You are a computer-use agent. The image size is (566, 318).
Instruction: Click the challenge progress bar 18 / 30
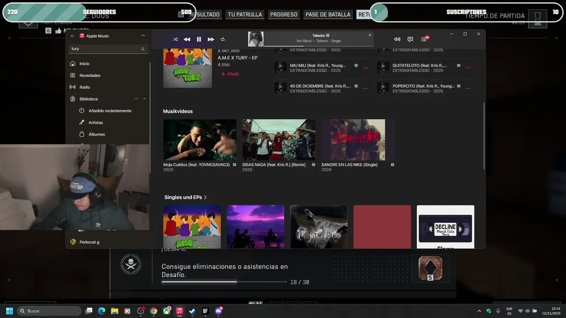click(224, 282)
